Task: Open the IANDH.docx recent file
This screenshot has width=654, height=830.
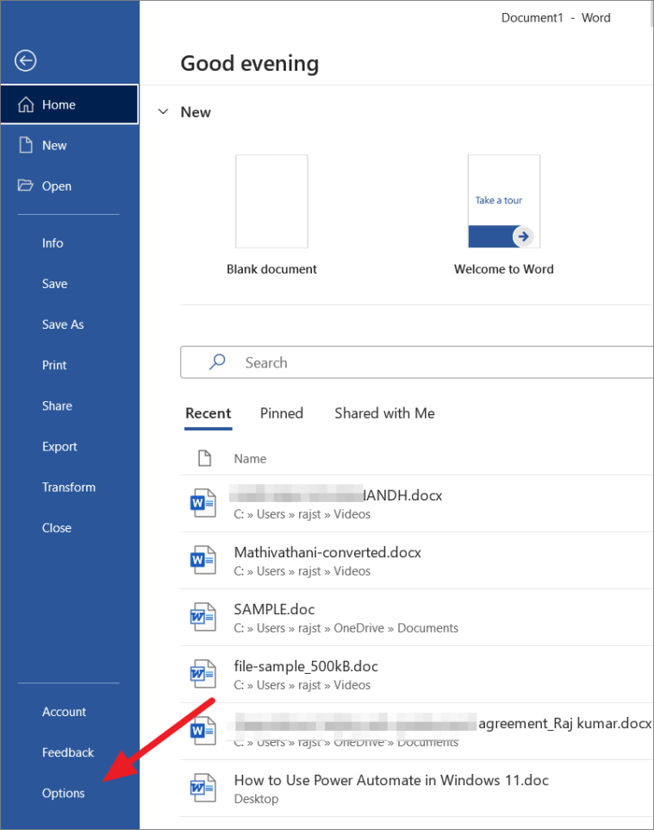Action: pyautogui.click(x=417, y=503)
